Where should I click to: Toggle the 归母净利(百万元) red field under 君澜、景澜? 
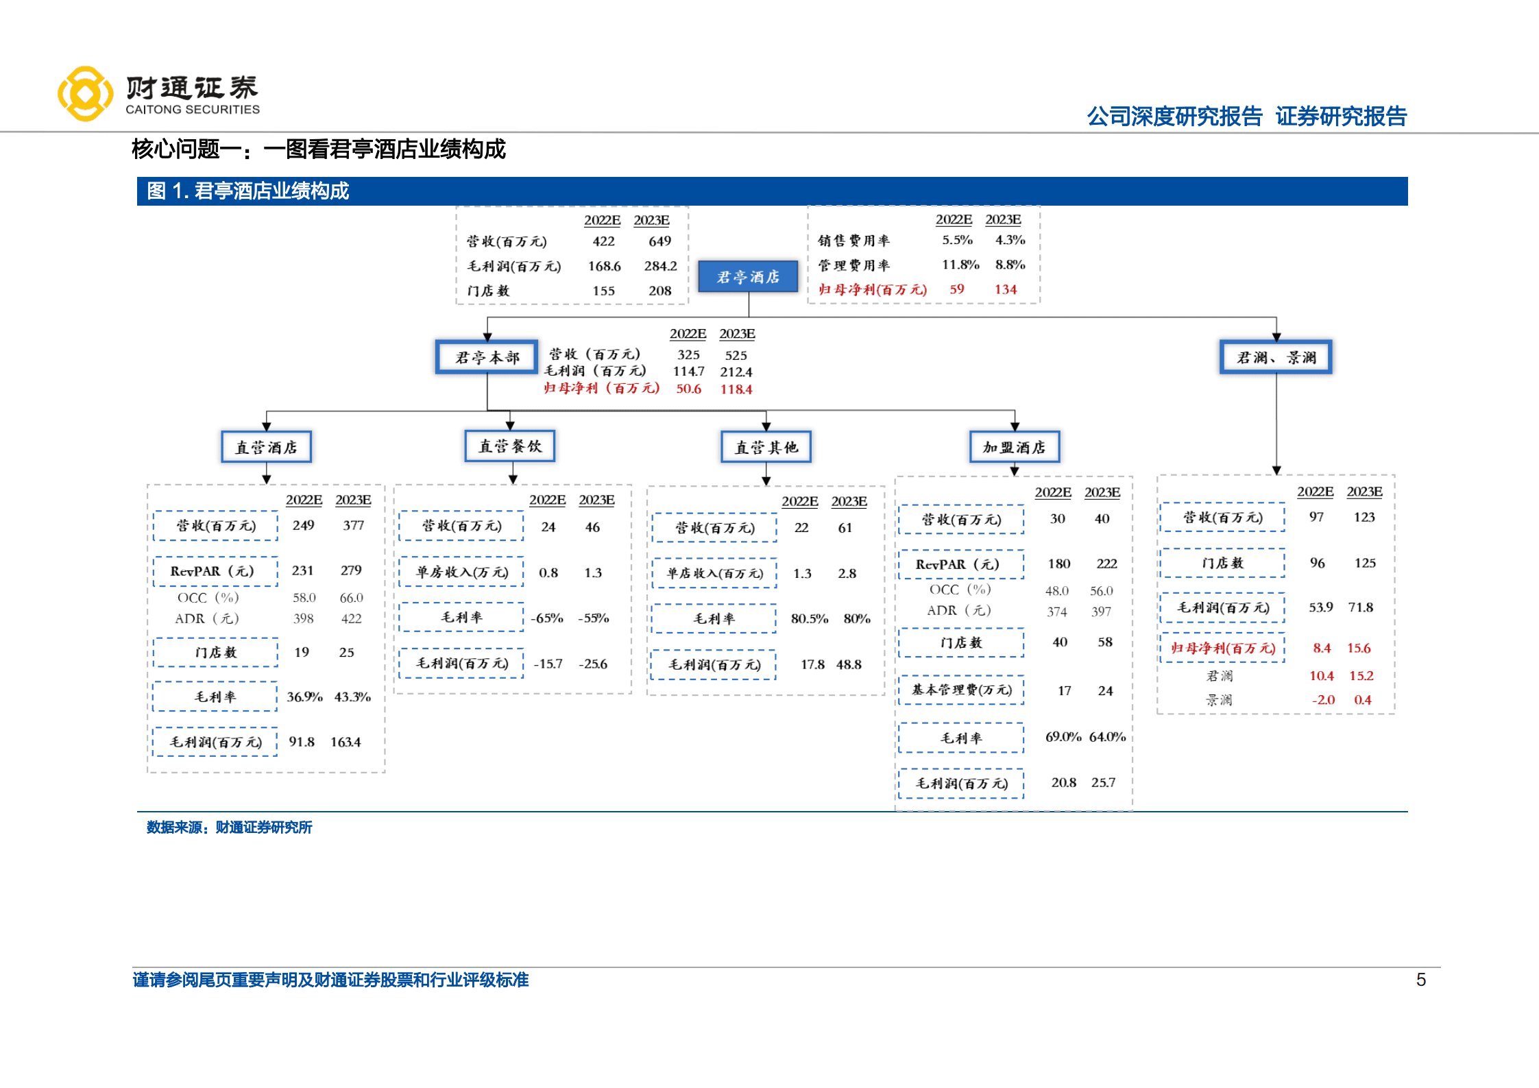click(1223, 649)
